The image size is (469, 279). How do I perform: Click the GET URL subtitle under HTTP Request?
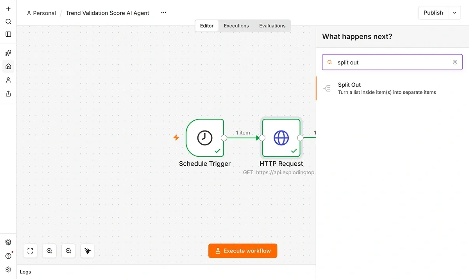pyautogui.click(x=279, y=172)
